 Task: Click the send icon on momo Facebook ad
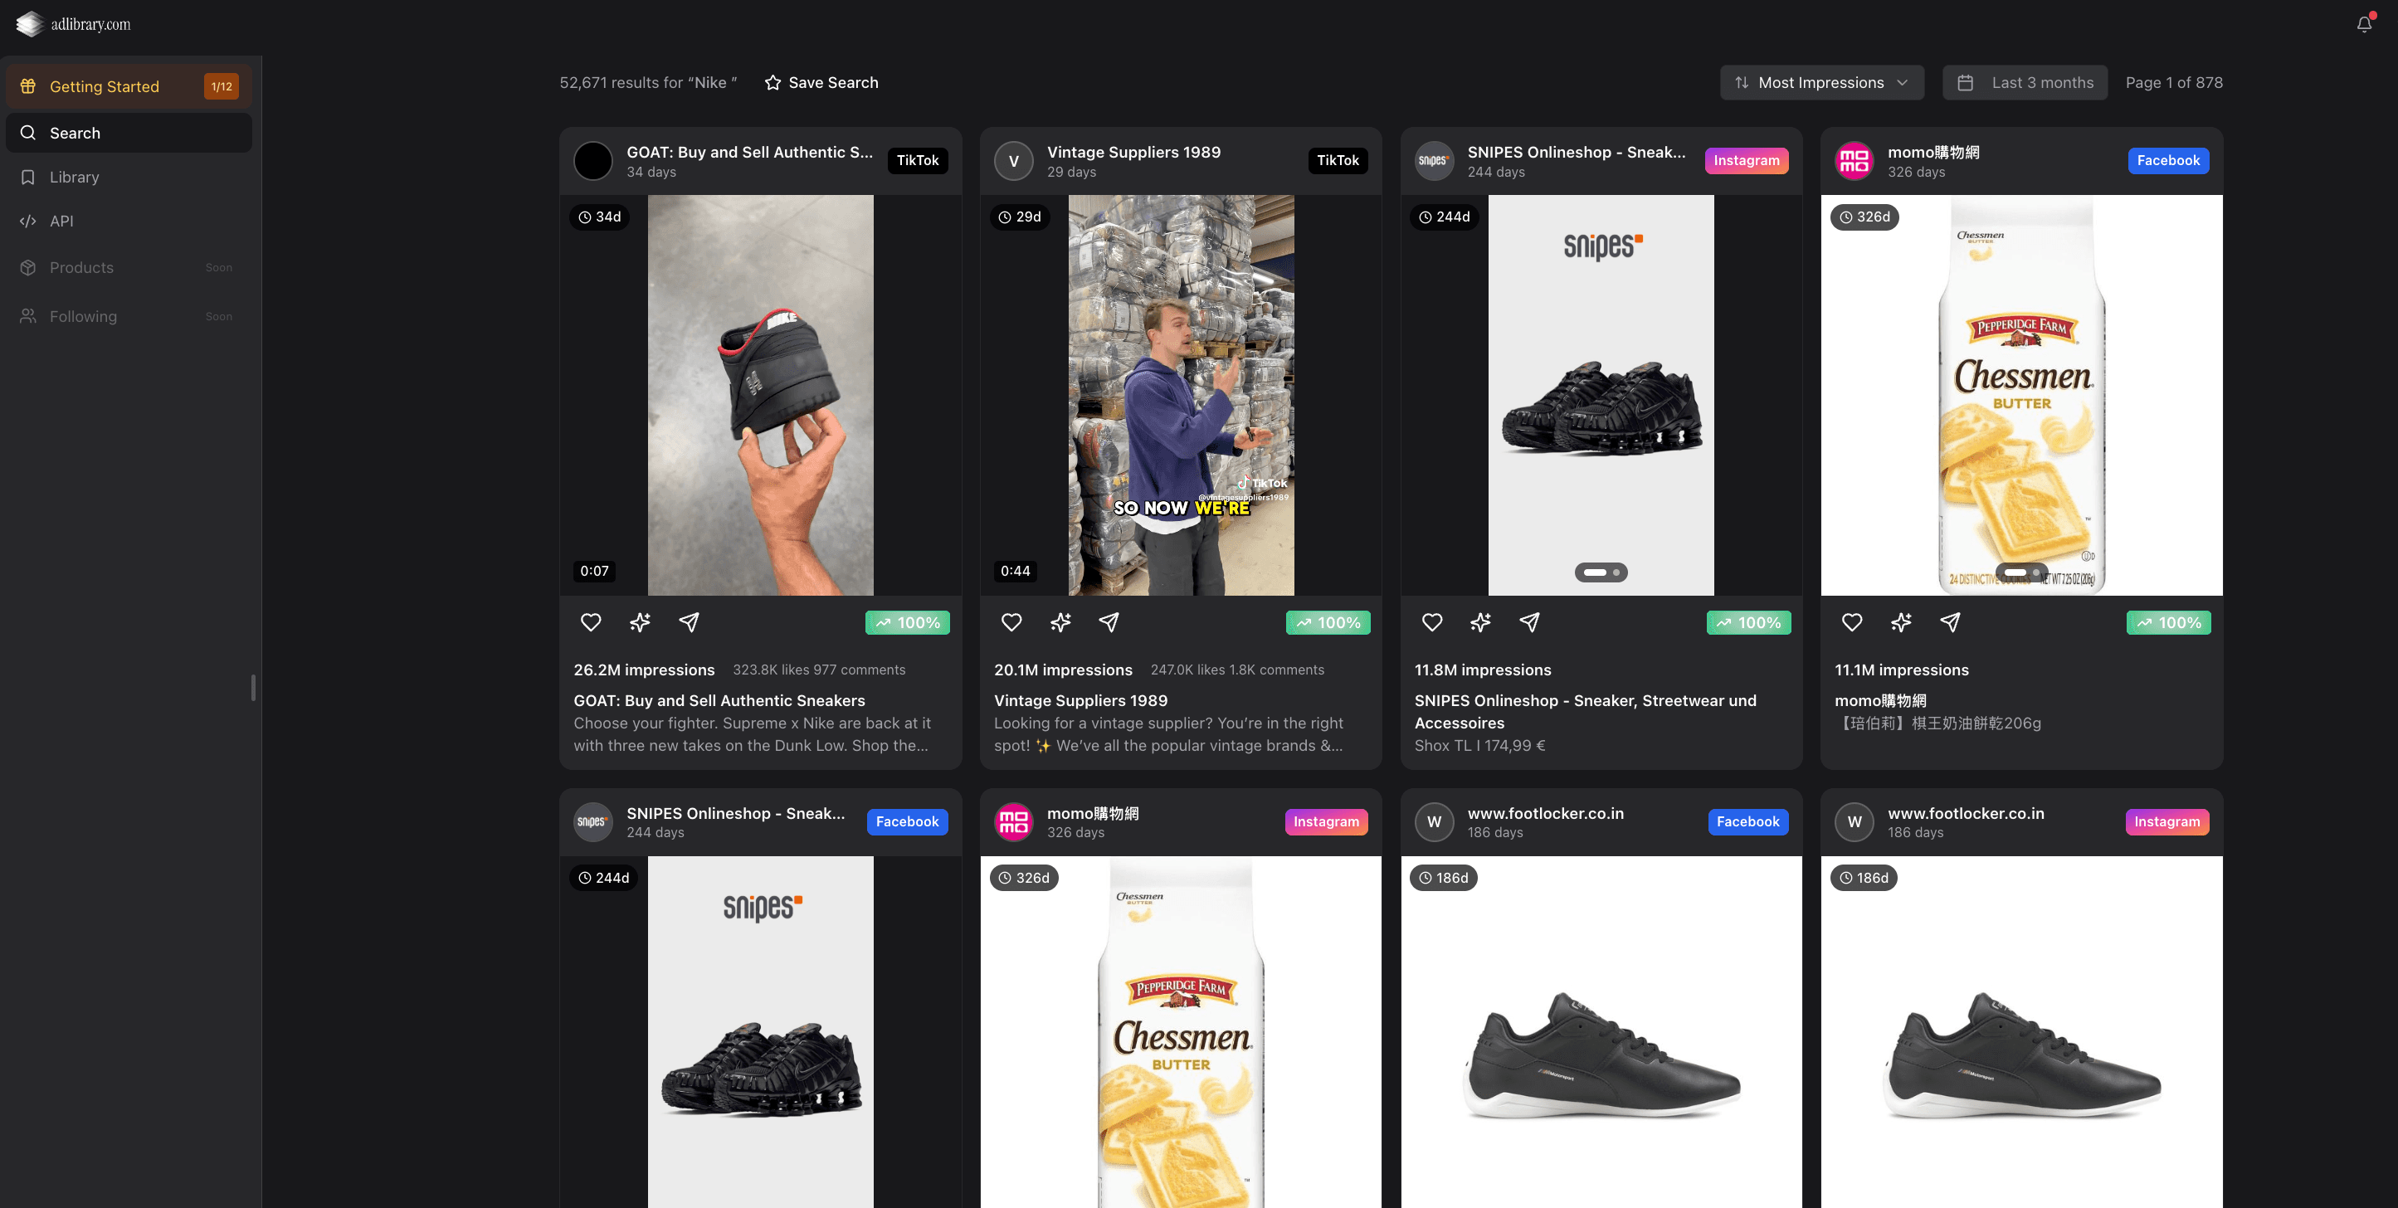point(1949,621)
